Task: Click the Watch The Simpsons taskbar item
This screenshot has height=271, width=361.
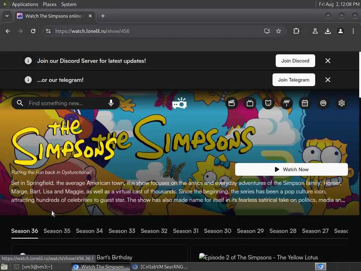Action: point(101,267)
